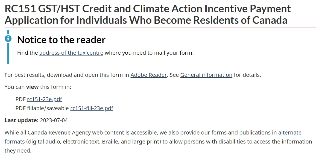Click the PDF label before rc151-23e.pdf

(21, 99)
